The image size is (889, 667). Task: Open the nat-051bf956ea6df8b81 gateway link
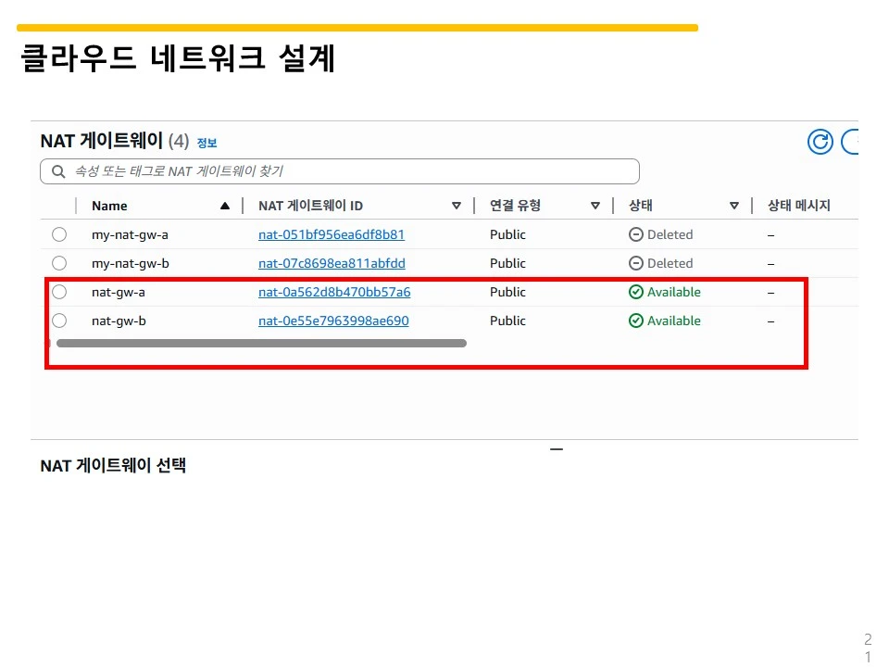click(331, 234)
